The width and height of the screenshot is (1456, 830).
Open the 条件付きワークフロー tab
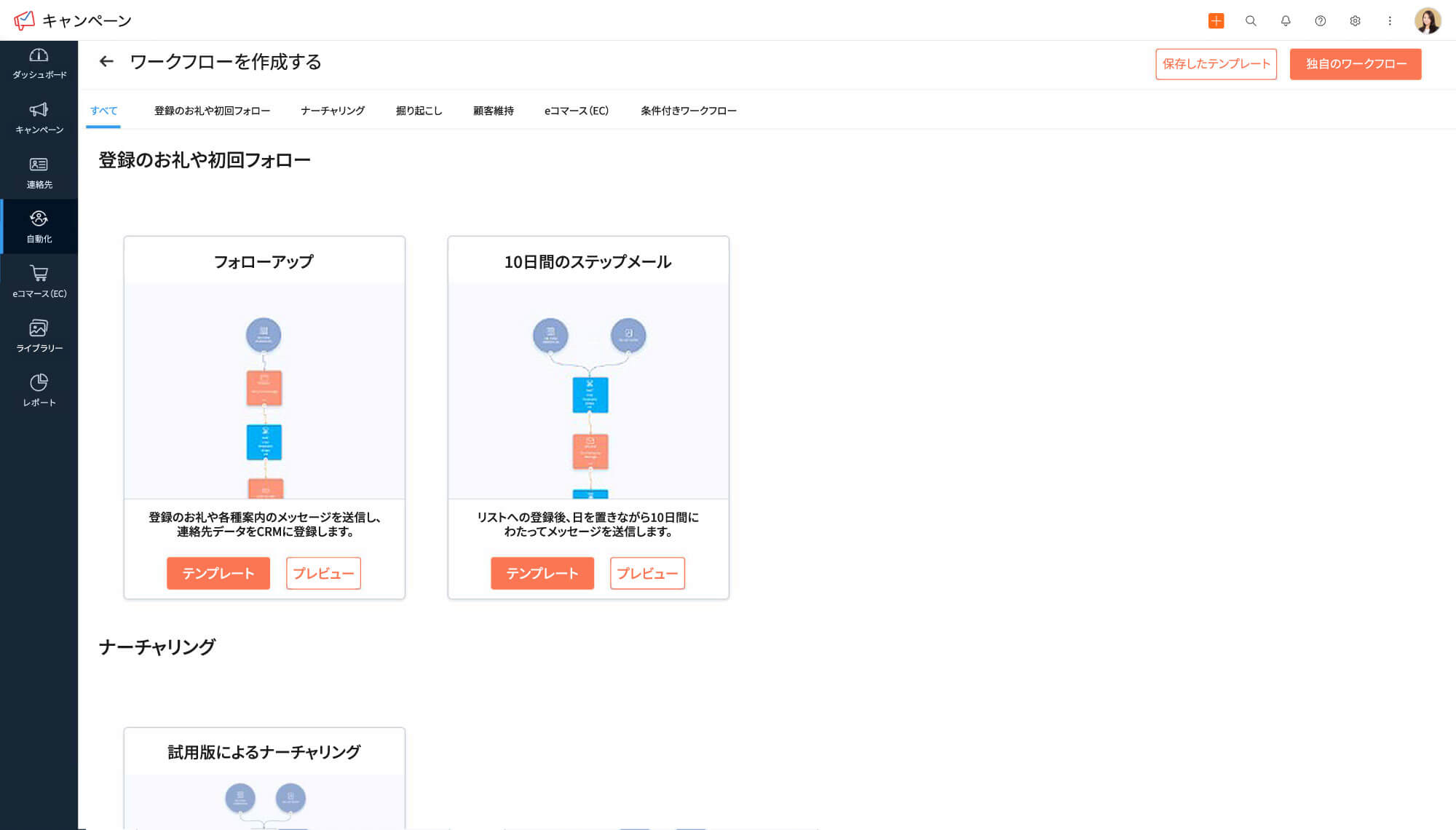tap(689, 111)
